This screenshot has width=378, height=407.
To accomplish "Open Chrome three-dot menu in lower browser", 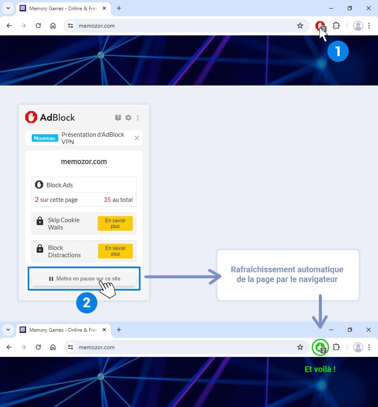I will 369,347.
